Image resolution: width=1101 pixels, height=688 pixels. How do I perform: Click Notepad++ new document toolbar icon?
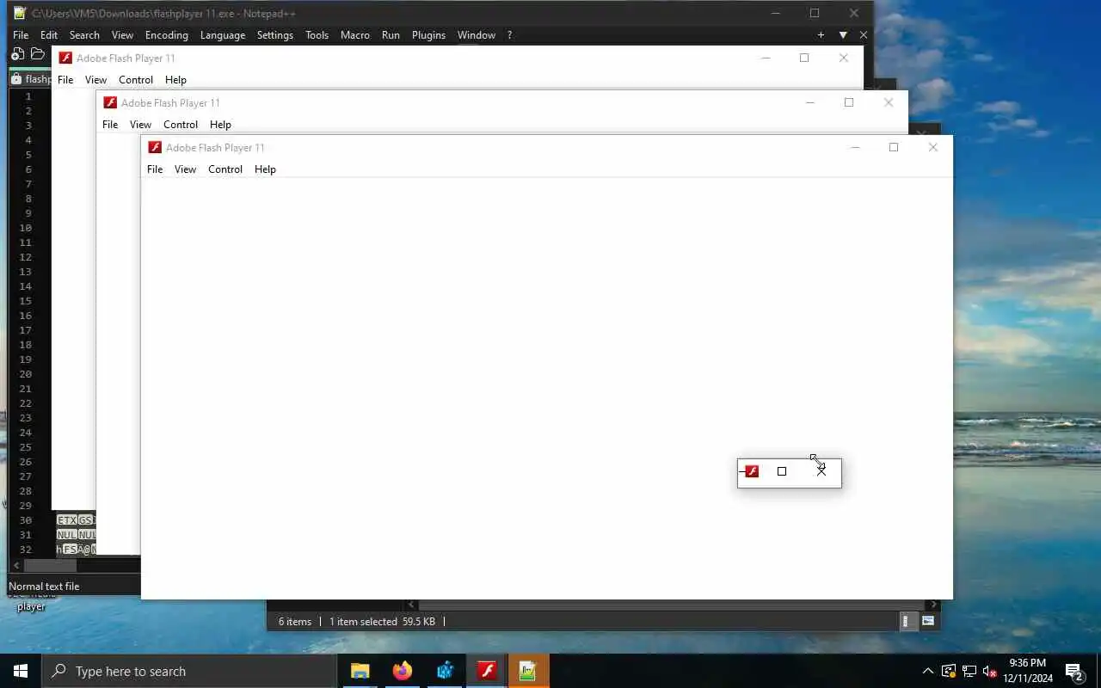(x=18, y=54)
